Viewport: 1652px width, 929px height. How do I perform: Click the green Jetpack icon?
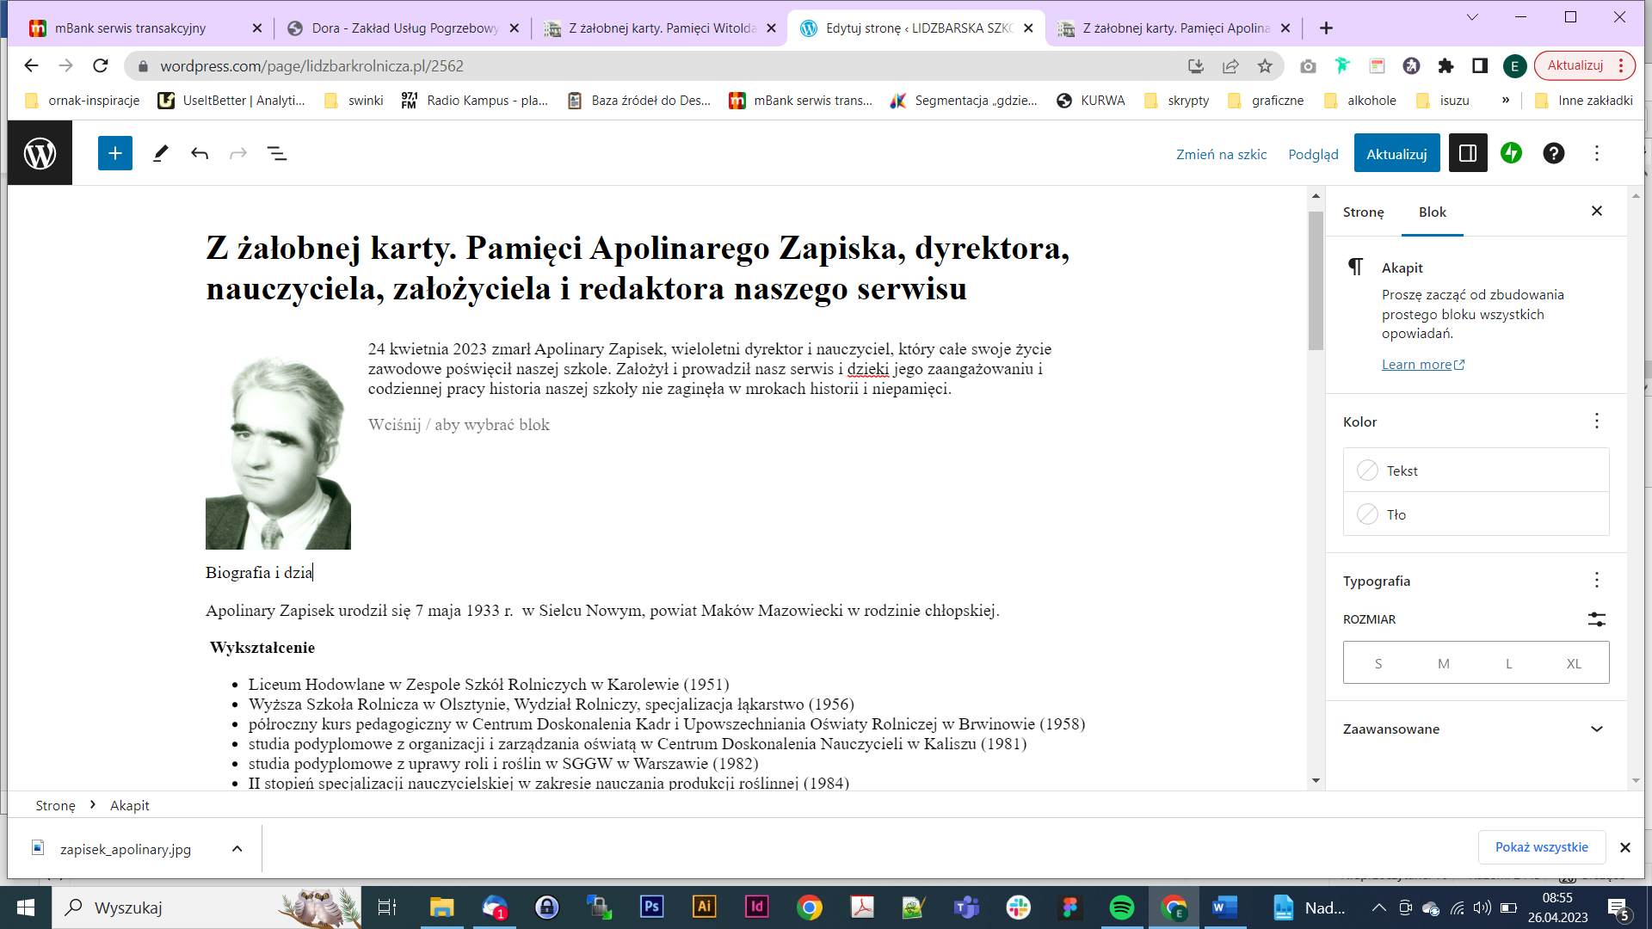[x=1511, y=153]
